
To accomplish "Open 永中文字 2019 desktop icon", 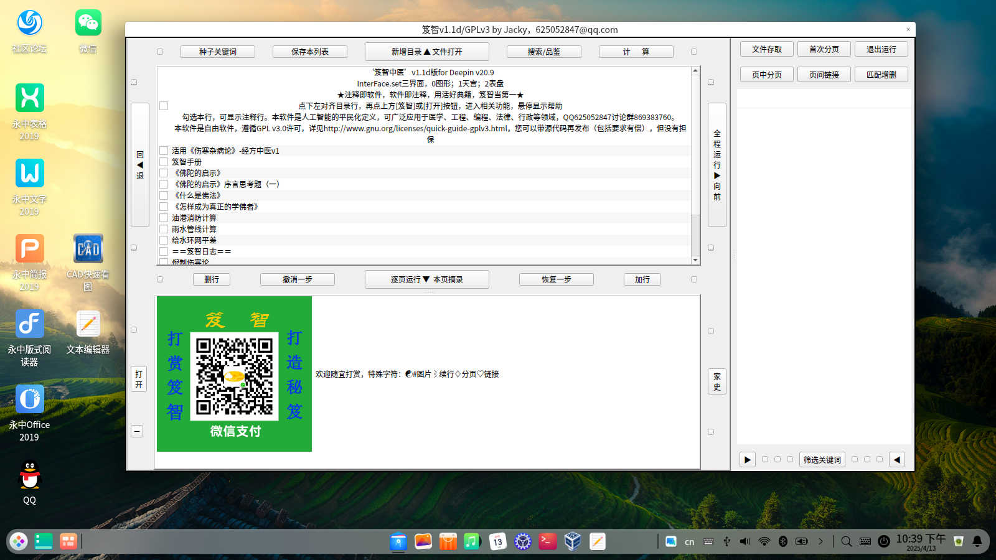I will [x=29, y=173].
